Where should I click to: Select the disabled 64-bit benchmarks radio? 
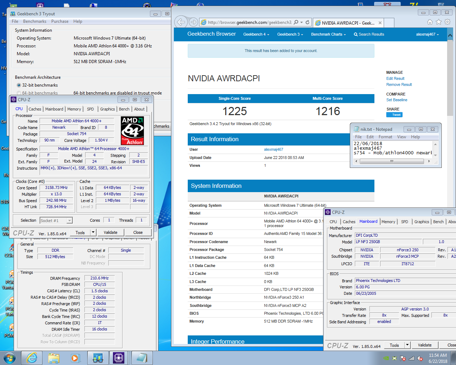coord(19,93)
